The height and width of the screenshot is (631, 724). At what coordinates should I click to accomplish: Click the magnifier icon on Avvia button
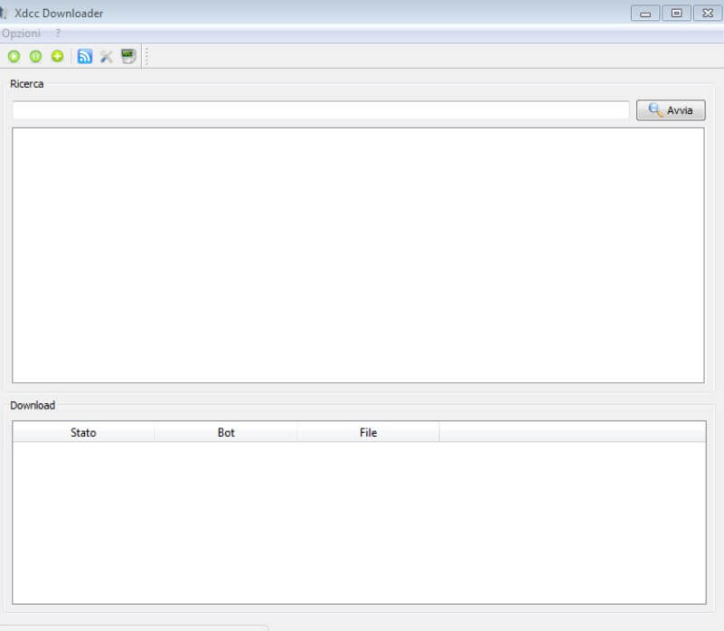655,110
